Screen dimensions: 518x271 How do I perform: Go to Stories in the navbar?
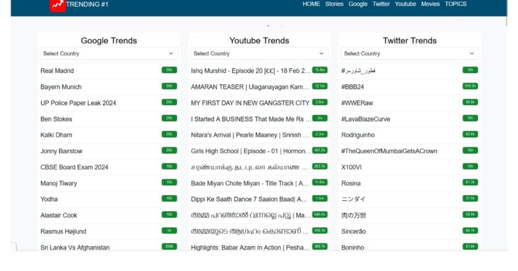coord(334,4)
